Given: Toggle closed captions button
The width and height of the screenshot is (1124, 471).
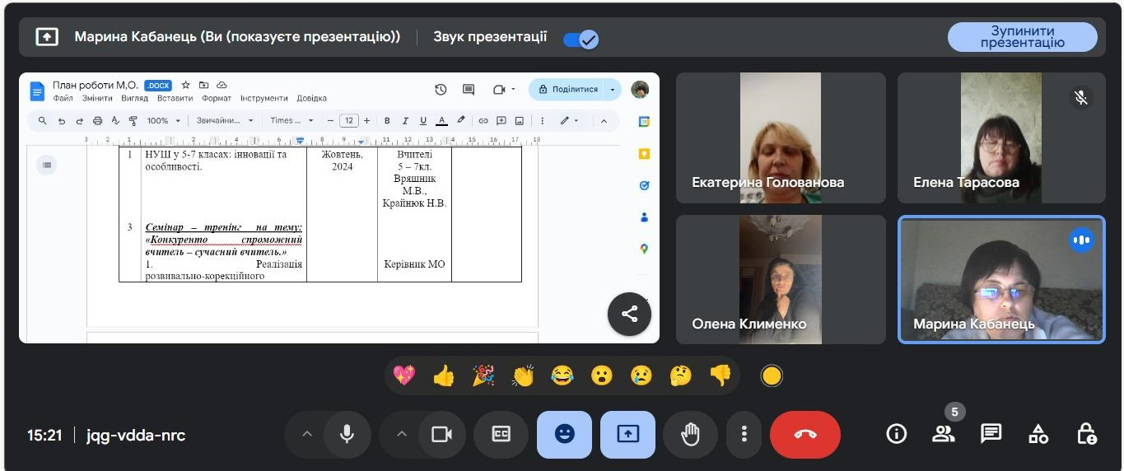Looking at the screenshot, I should pyautogui.click(x=501, y=435).
